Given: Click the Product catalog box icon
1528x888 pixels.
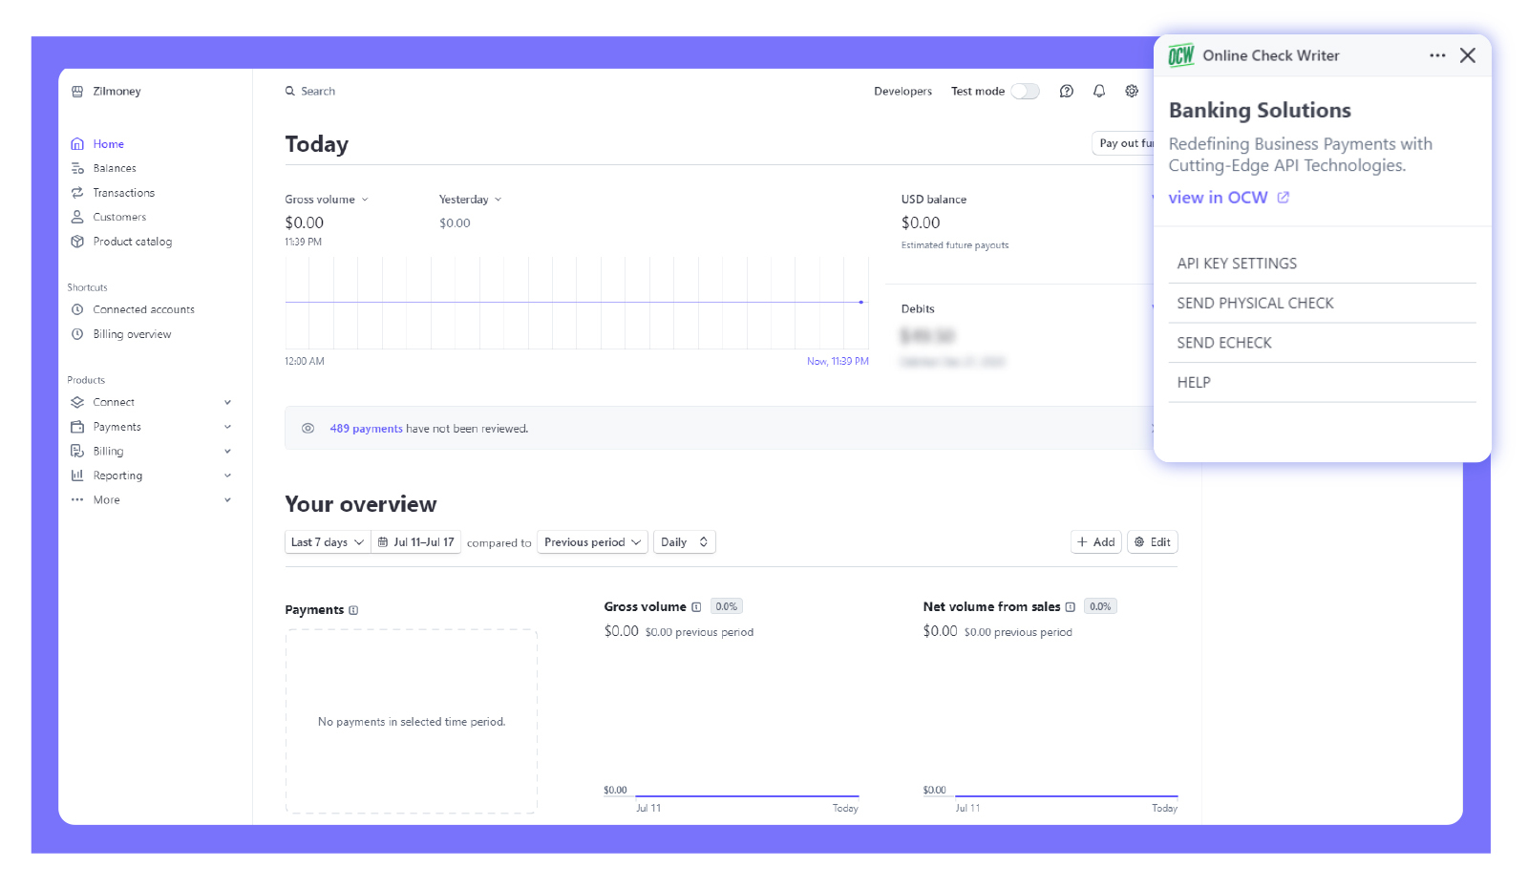Looking at the screenshot, I should click(77, 242).
